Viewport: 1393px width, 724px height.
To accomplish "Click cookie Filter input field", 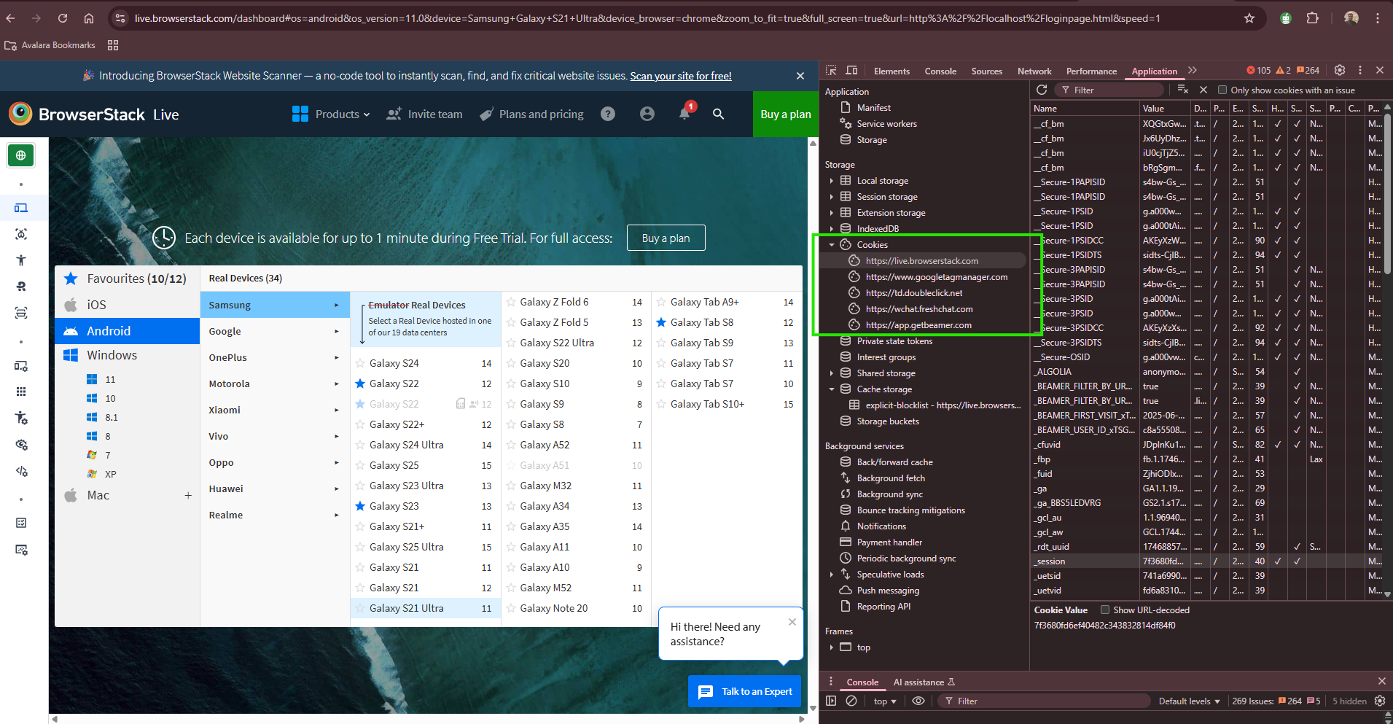I will [1109, 90].
